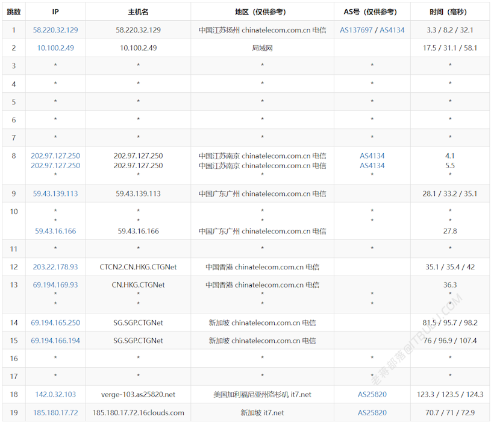Select time value 70.7 / 71 / 72.9
The height and width of the screenshot is (425, 494).
coord(450,412)
